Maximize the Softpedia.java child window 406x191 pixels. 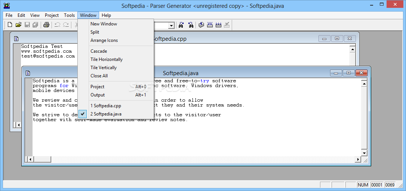[x=348, y=73]
